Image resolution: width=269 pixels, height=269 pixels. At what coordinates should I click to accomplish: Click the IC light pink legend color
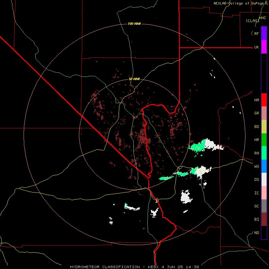[x=264, y=193]
